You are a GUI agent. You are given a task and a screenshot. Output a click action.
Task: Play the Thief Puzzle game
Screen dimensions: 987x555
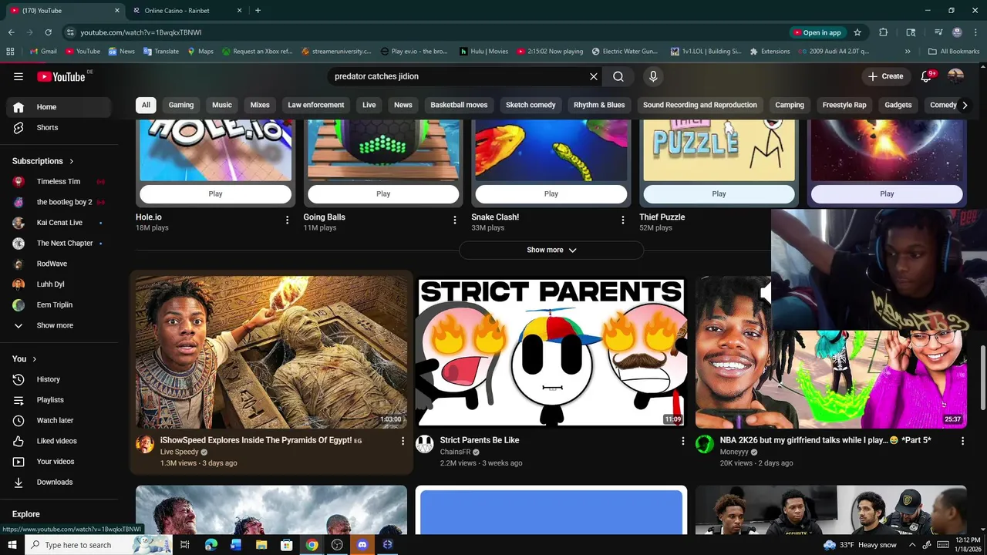[x=719, y=193]
